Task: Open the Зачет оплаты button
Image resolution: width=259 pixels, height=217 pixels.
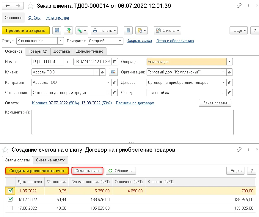Action: click(215, 103)
